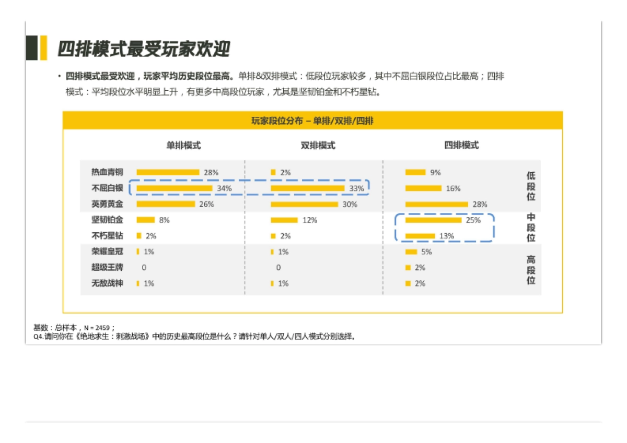Click the 33% bar in 双排模式

(x=307, y=188)
